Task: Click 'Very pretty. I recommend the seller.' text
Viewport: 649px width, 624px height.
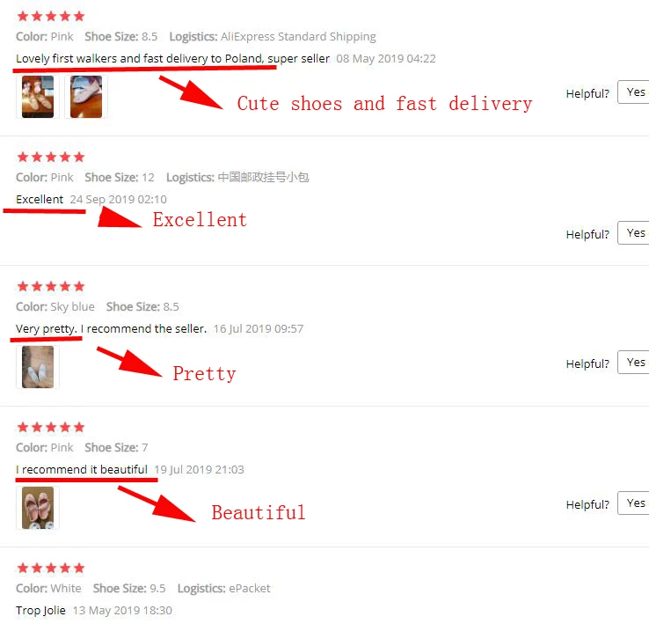Action: (x=111, y=328)
